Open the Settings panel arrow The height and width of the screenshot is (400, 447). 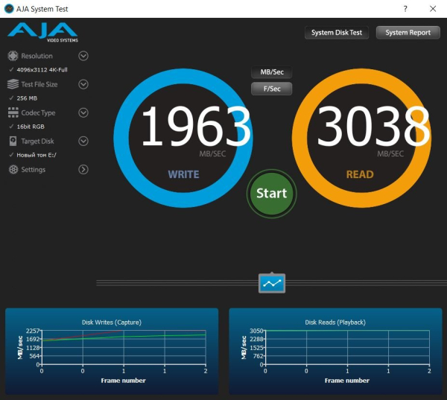(x=83, y=169)
